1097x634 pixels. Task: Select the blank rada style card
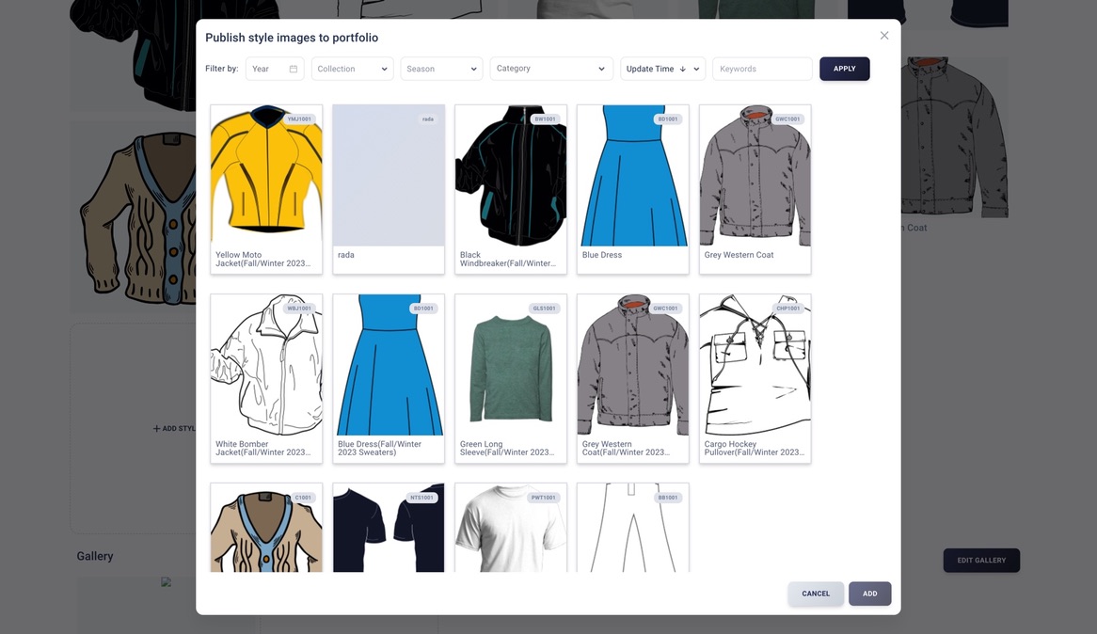click(x=389, y=176)
